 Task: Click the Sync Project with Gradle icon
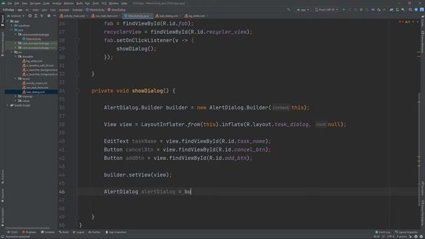[391, 9]
